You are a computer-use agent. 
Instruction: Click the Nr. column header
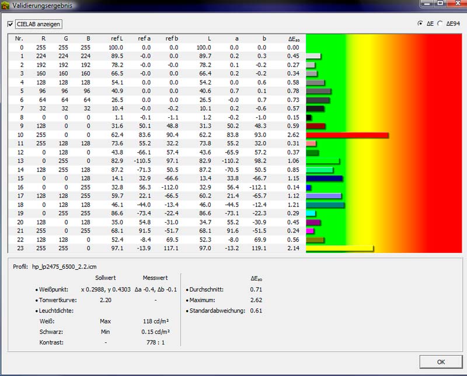click(19, 38)
